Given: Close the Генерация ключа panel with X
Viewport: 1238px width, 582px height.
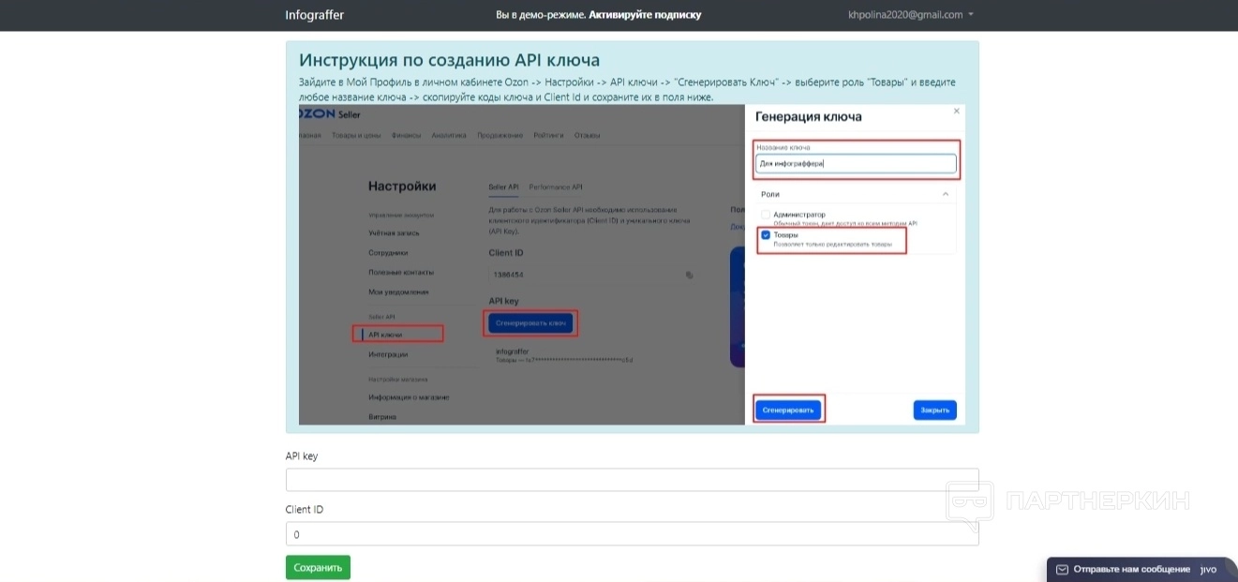Looking at the screenshot, I should pos(956,111).
